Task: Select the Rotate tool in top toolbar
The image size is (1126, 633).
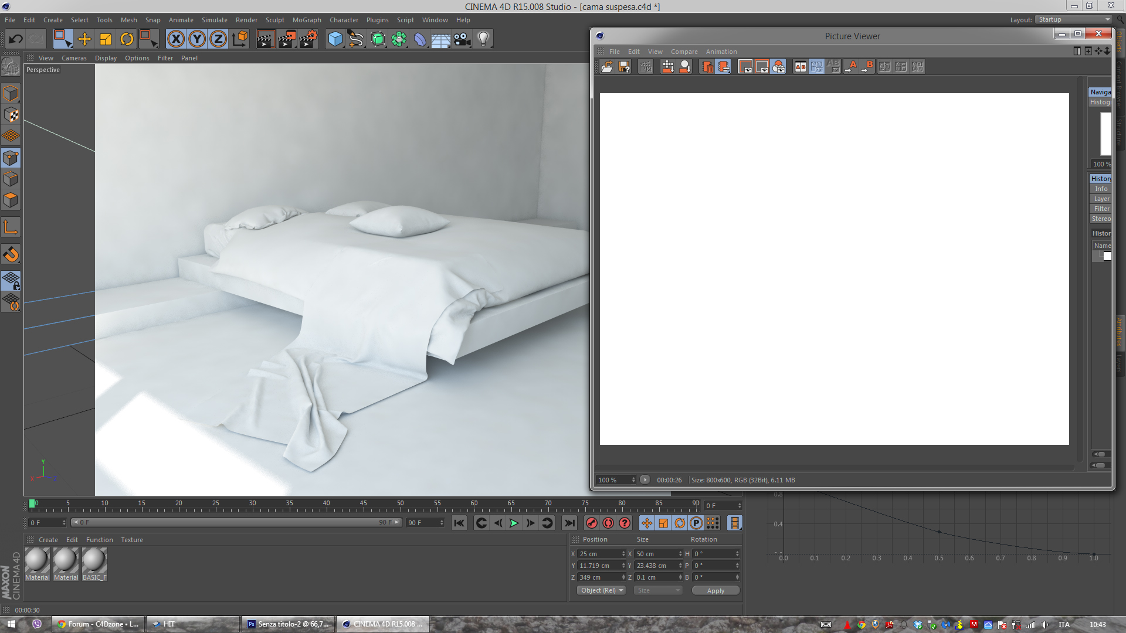Action: pyautogui.click(x=127, y=39)
